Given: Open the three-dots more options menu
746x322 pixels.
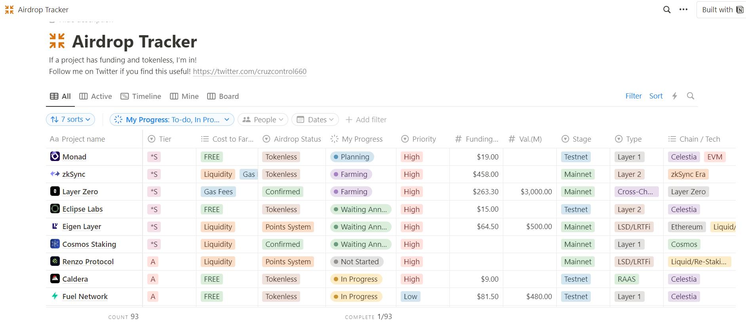Looking at the screenshot, I should pos(683,10).
